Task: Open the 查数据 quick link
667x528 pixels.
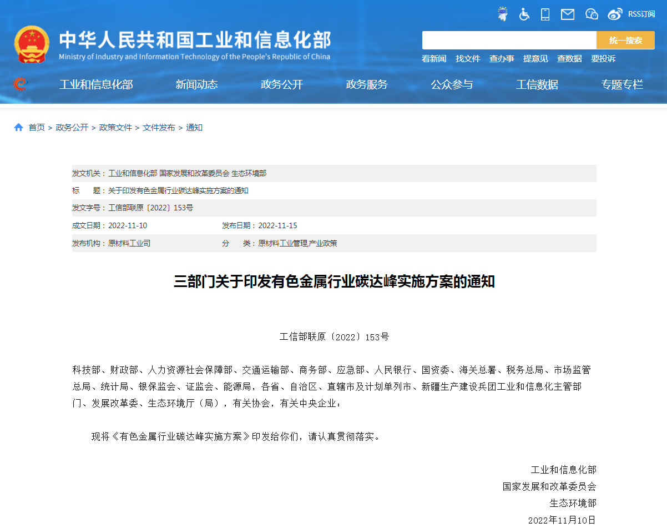Action: click(569, 58)
